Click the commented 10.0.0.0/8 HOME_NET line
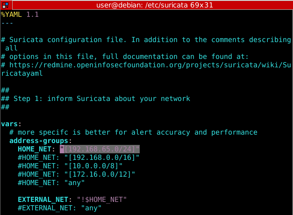 [70, 166]
